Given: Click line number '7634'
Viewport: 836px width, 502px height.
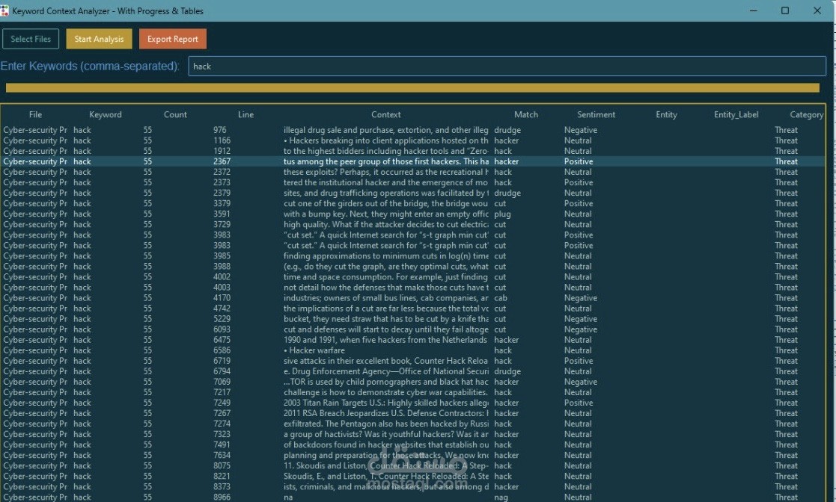Looking at the screenshot, I should pyautogui.click(x=222, y=455).
